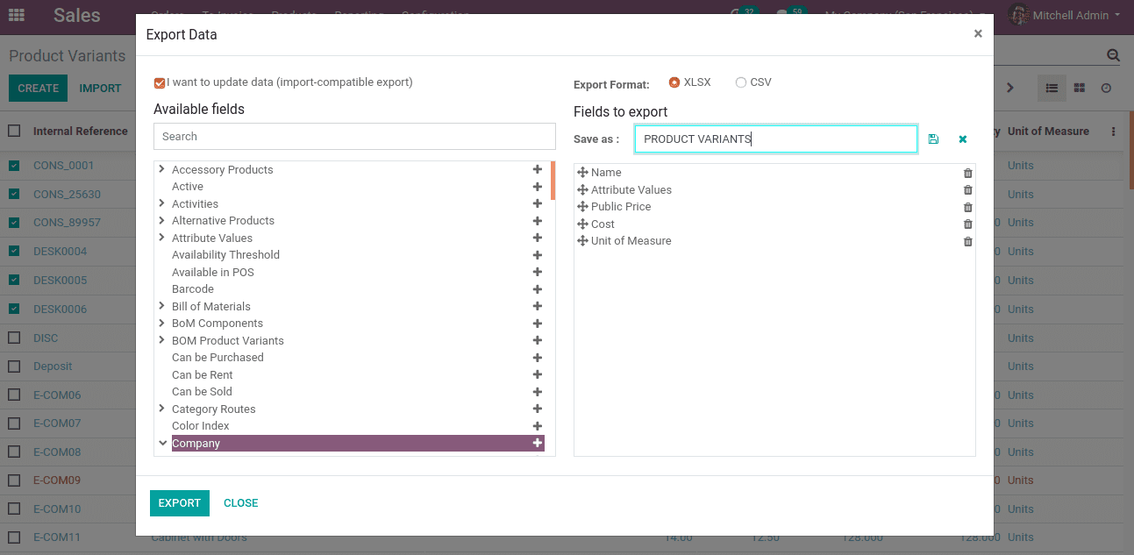Open the apps grid menu icon
Image resolution: width=1134 pixels, height=555 pixels.
[17, 15]
